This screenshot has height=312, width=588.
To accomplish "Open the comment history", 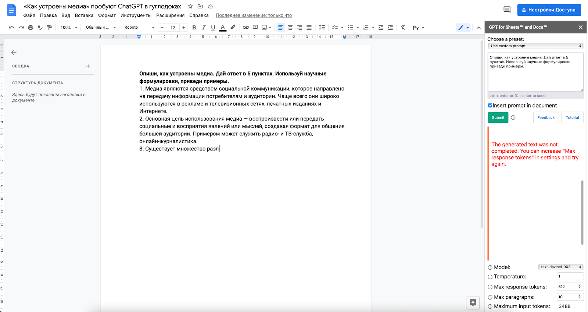I will click(x=507, y=10).
